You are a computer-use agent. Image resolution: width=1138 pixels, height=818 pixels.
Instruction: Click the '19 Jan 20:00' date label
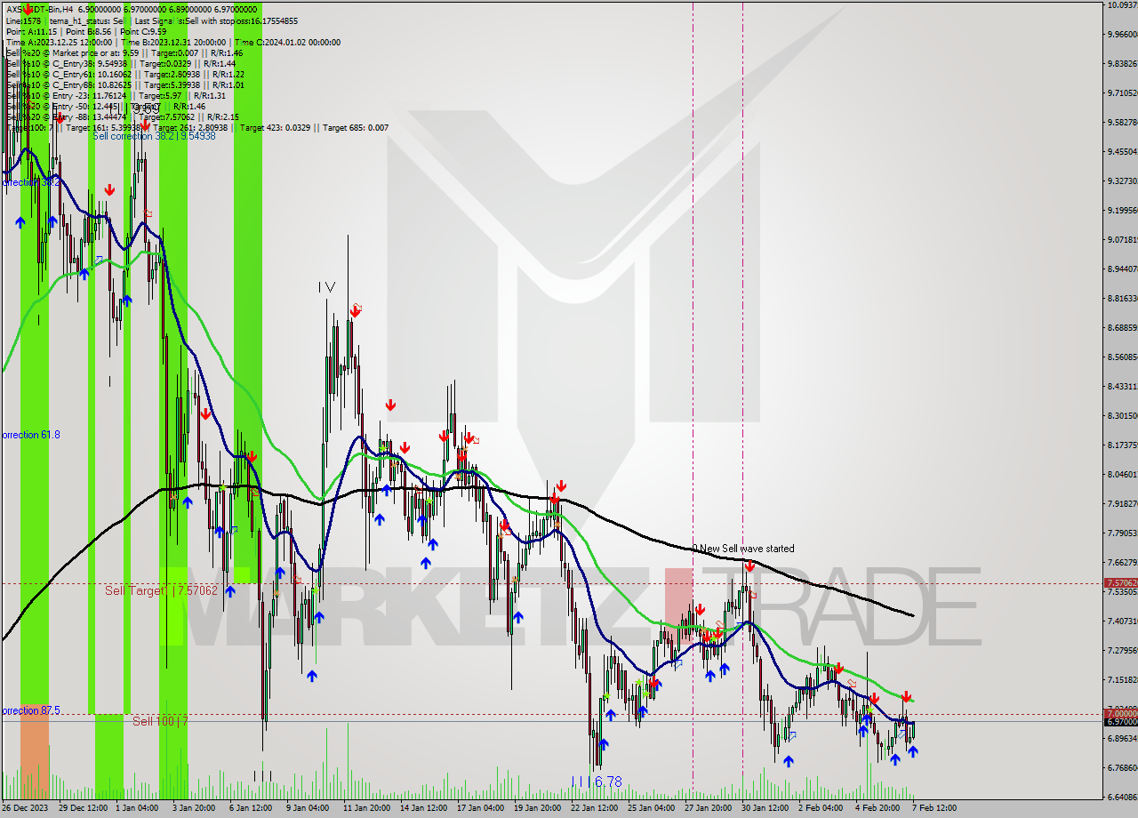(x=538, y=808)
